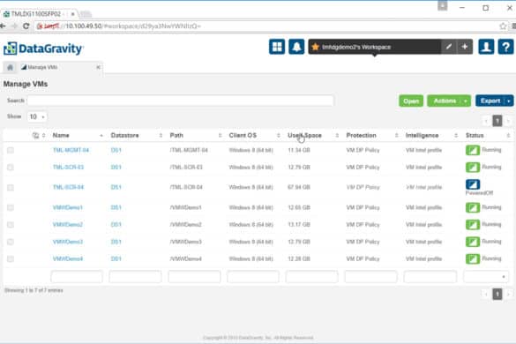Open the dashboard grid view icon
The height and width of the screenshot is (344, 516).
[x=277, y=47]
